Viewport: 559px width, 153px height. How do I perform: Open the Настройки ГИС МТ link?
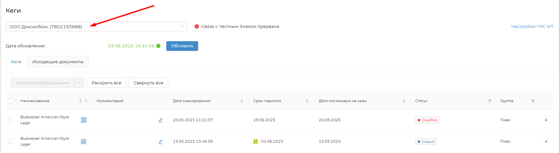pyautogui.click(x=532, y=27)
